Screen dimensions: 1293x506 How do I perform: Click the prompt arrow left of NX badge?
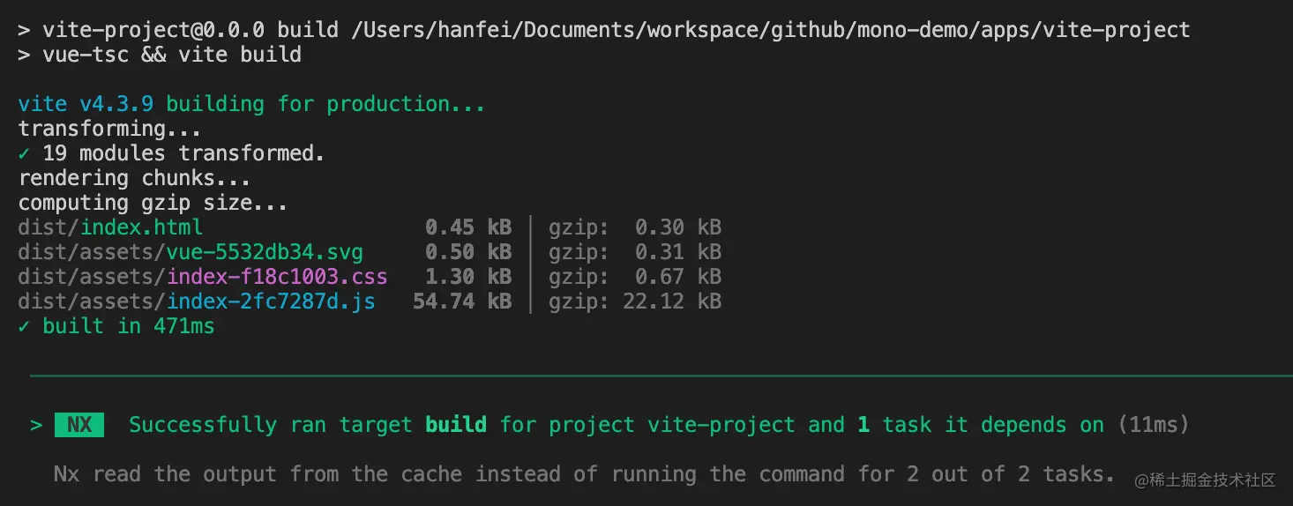[x=36, y=425]
